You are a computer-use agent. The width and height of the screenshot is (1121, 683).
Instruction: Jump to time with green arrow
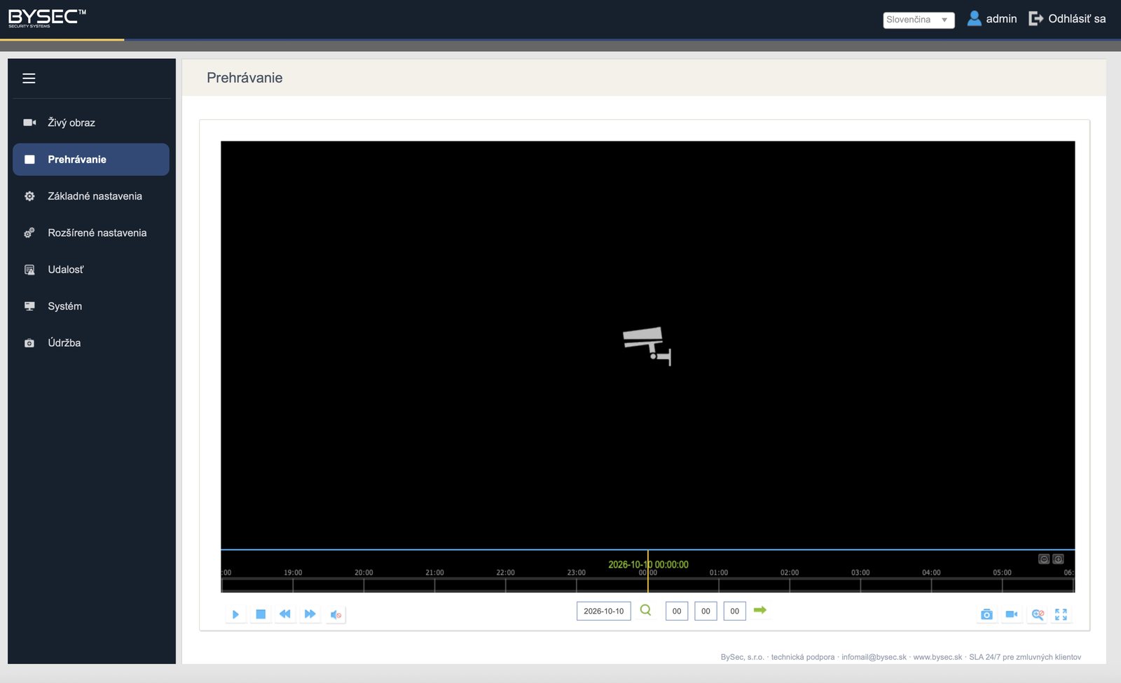tap(760, 610)
